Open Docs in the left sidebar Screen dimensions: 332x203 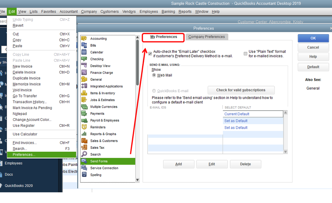coord(9,174)
